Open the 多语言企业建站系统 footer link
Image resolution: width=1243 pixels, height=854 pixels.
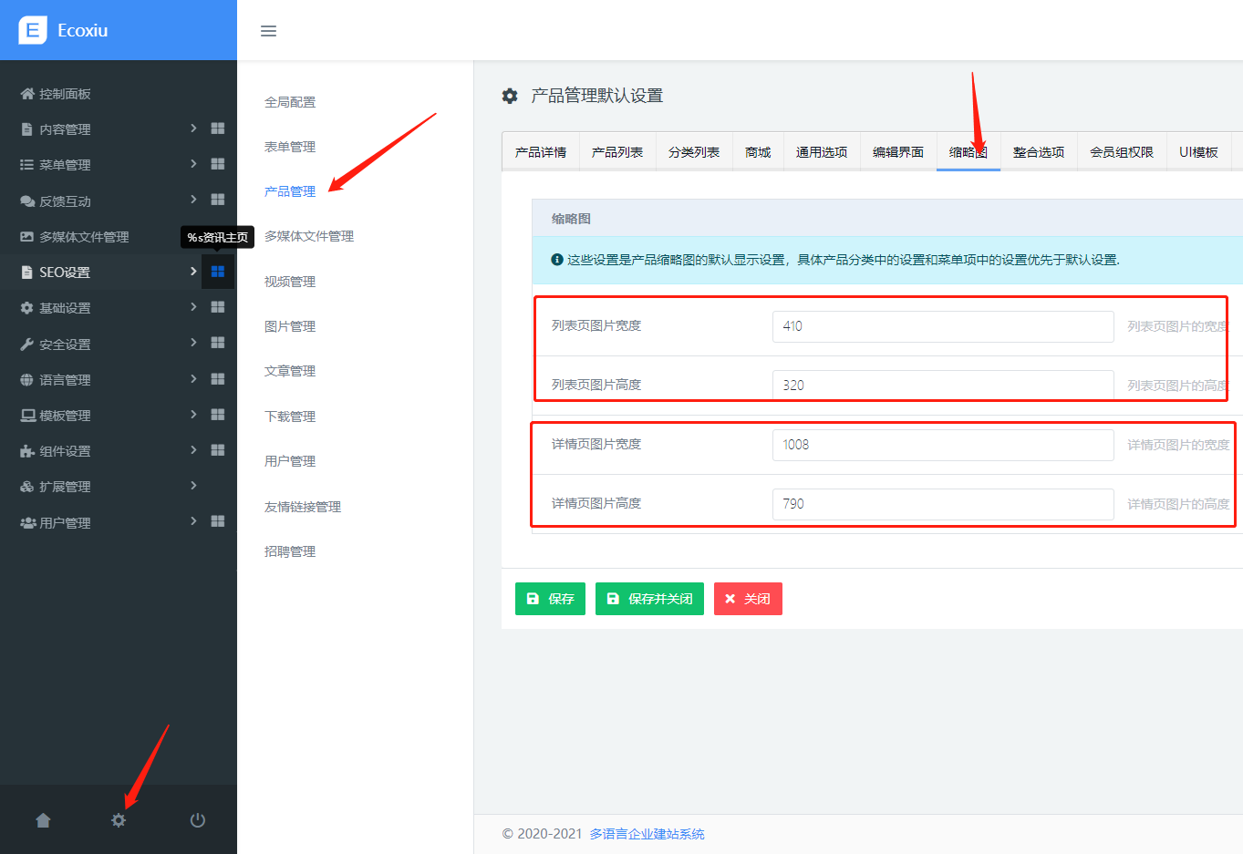[x=647, y=834]
